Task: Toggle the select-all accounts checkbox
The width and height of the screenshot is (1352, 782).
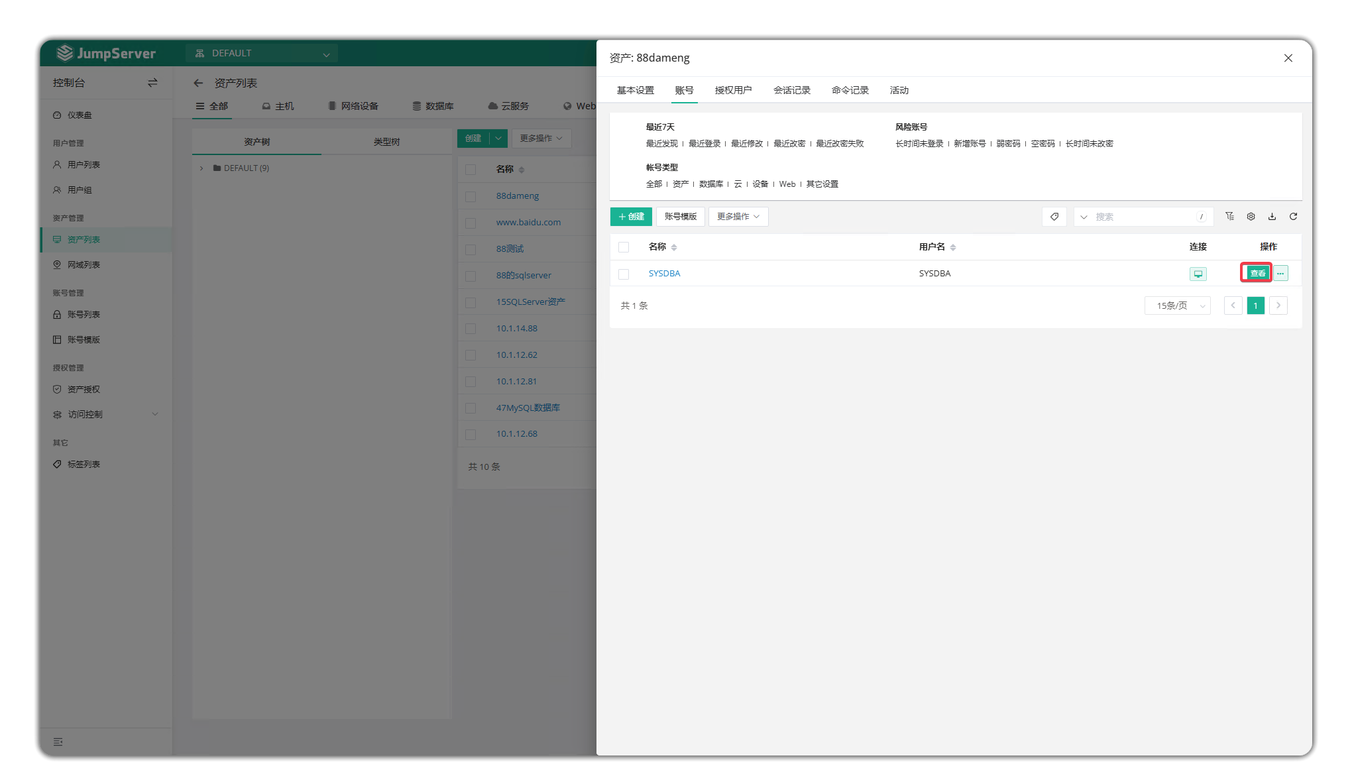Action: pyautogui.click(x=624, y=247)
